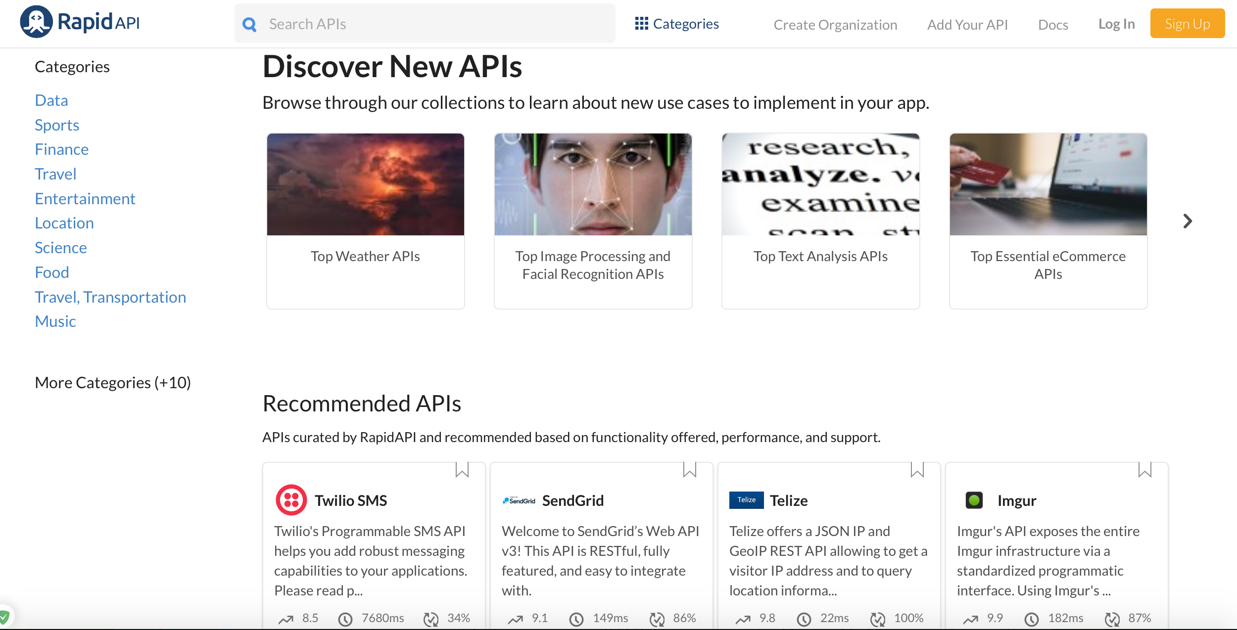Advance collections carousel with right chevron
The width and height of the screenshot is (1237, 630).
1188,221
